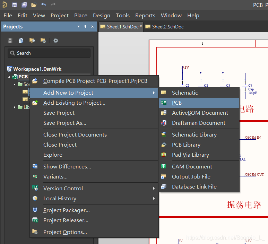Image resolution: width=268 pixels, height=244 pixels.
Task: Choose Schematic Library in submenu
Action: click(x=194, y=135)
